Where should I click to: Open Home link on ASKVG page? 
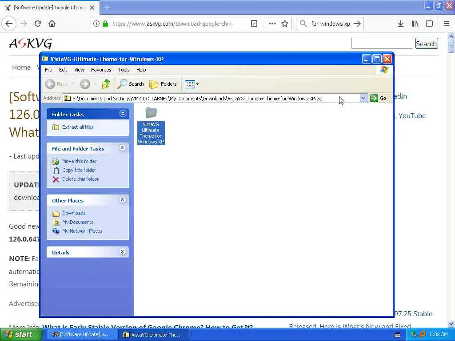[21, 67]
